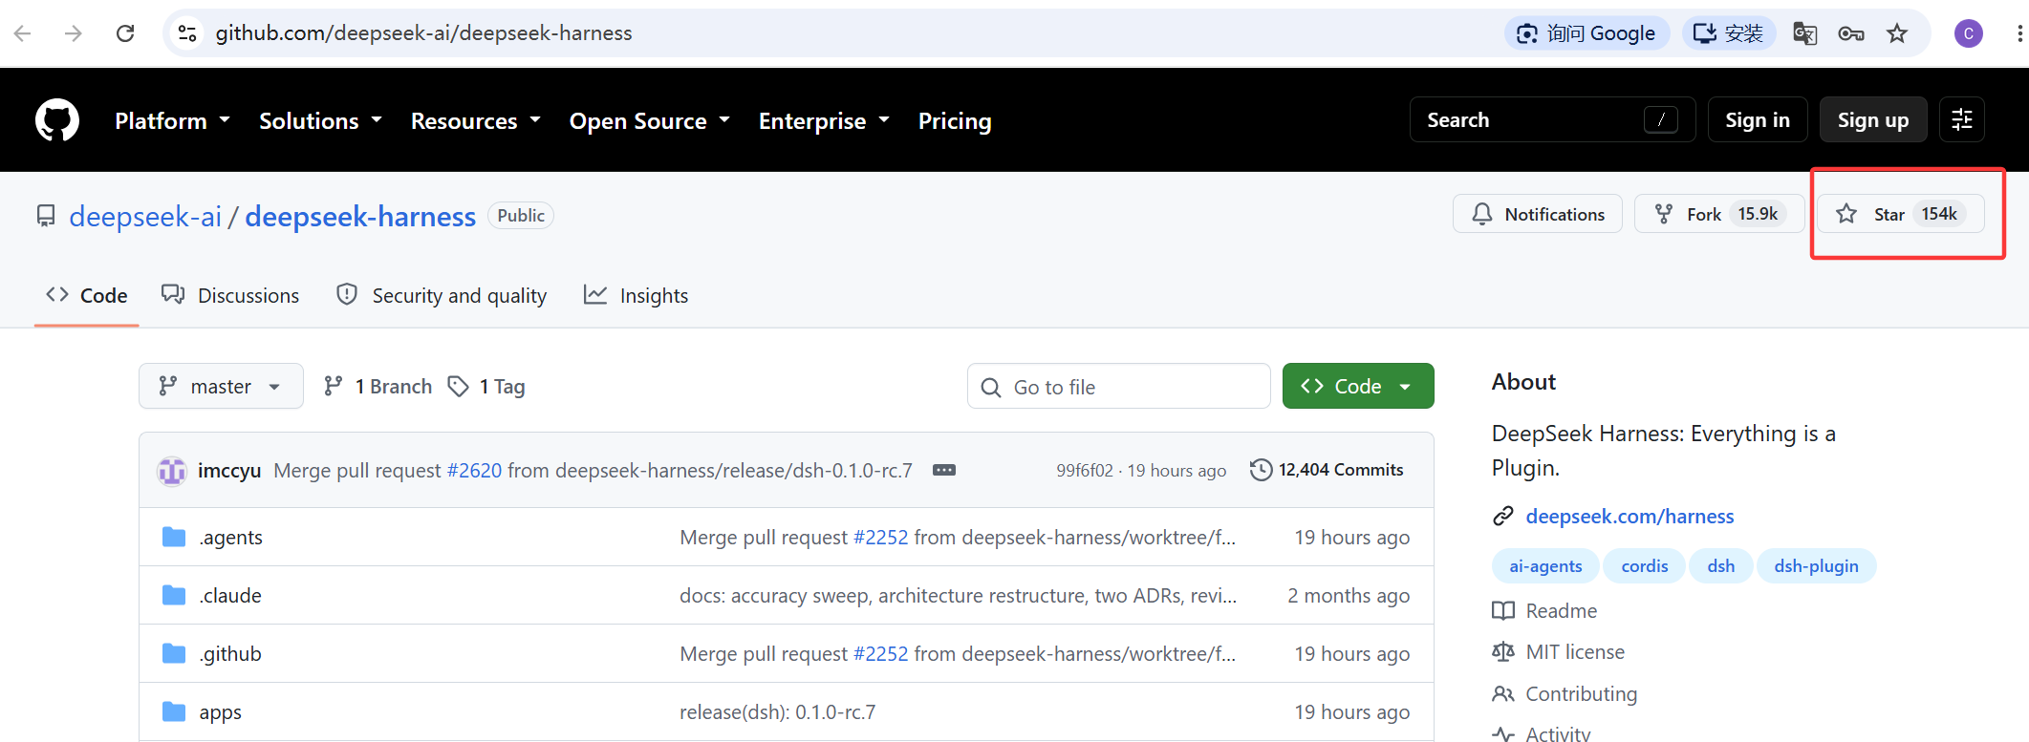Open the settings sliders icon beside Sign up
The image size is (2029, 742).
click(1962, 120)
